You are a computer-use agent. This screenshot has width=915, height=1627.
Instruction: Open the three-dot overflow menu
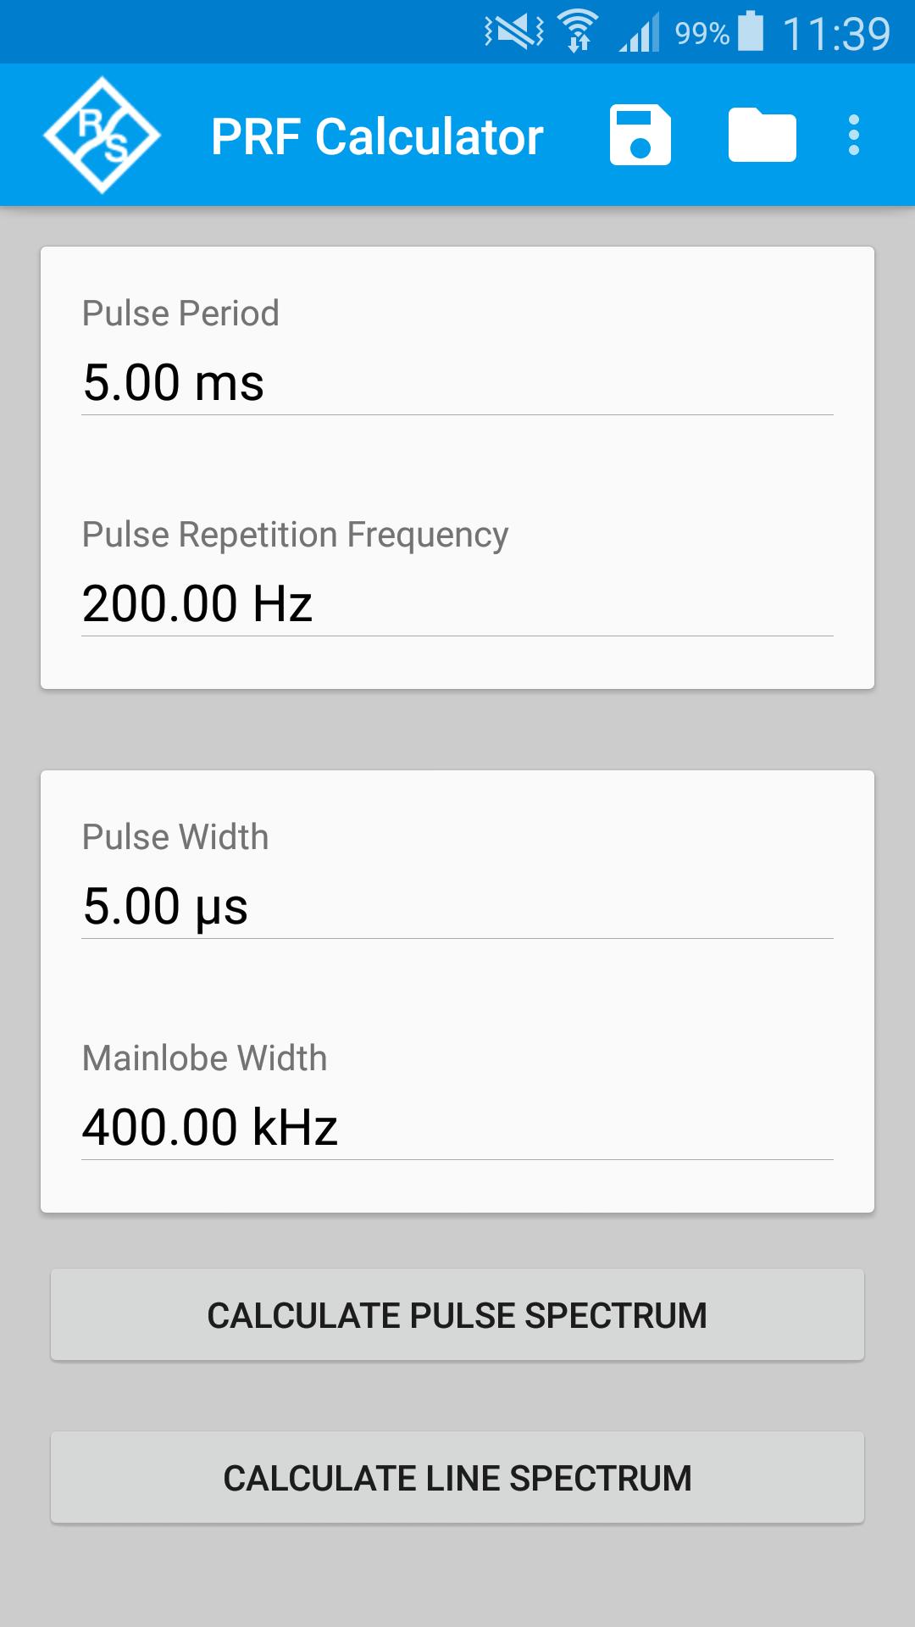[x=854, y=136]
